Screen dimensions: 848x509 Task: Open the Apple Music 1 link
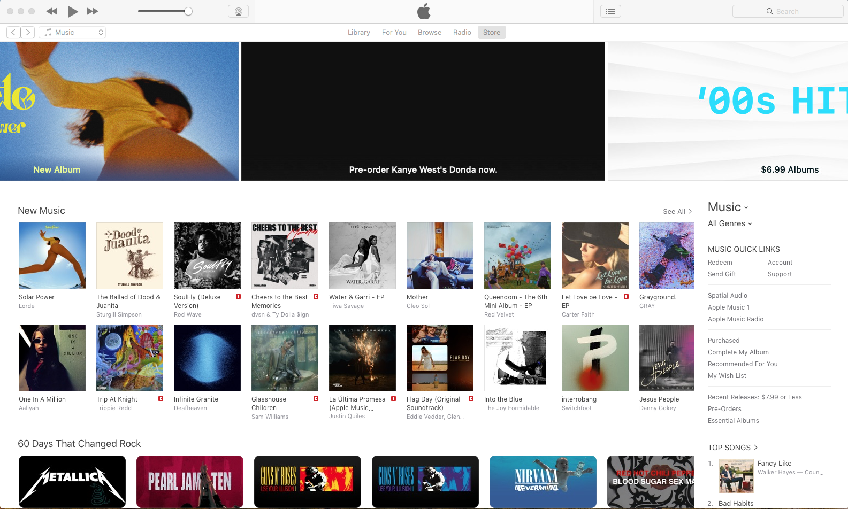[x=729, y=307]
